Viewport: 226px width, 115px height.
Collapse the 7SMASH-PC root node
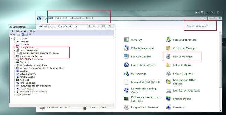point(11,39)
